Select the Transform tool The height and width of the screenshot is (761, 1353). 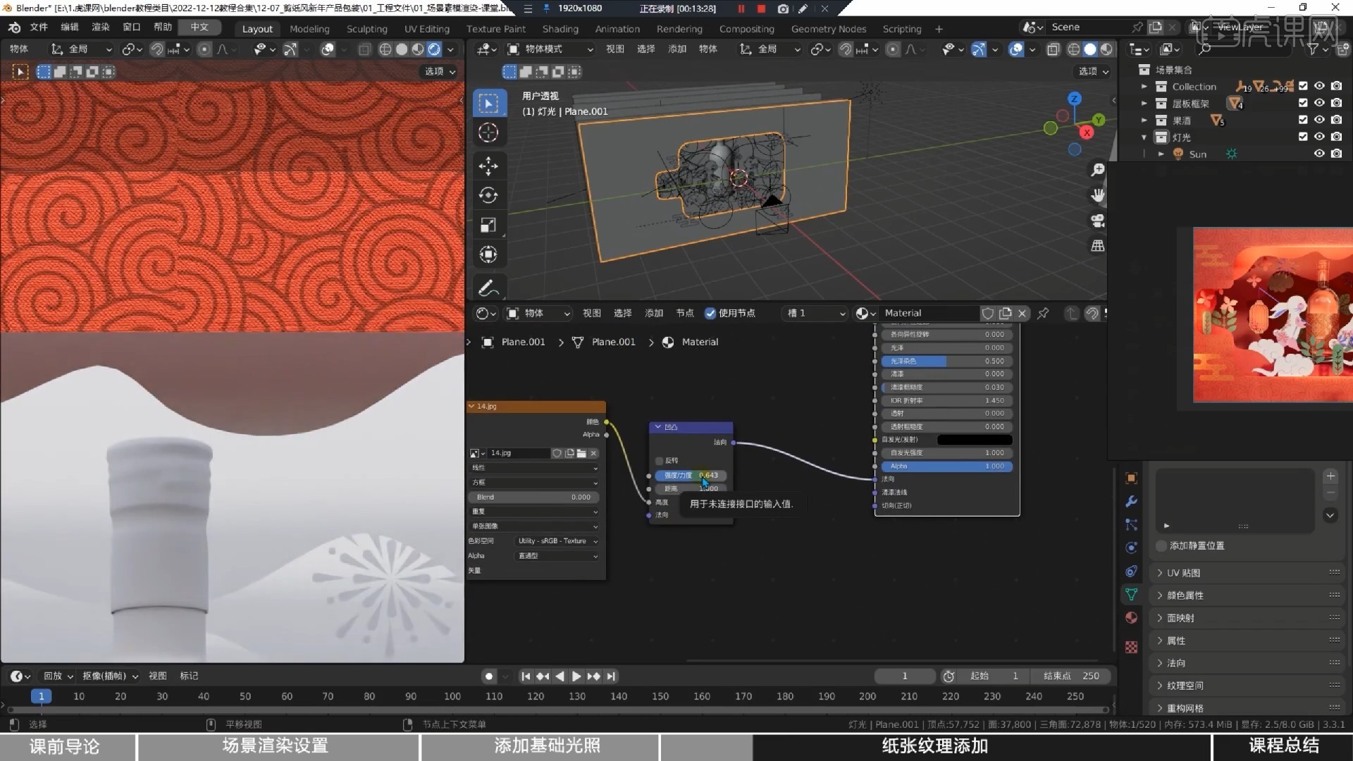click(488, 254)
